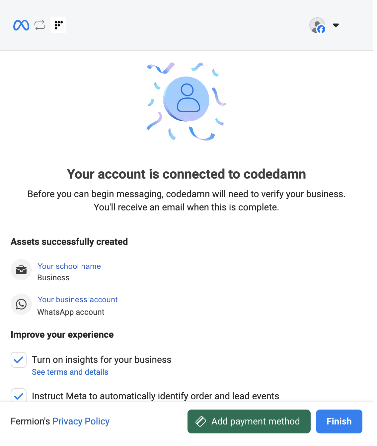Click the Fermion dotted app logo

coord(58,25)
